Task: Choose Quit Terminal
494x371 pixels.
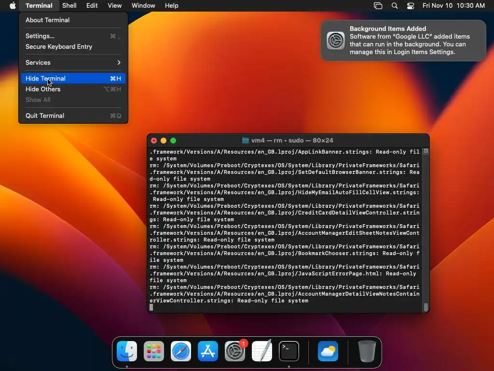Action: 73,116
